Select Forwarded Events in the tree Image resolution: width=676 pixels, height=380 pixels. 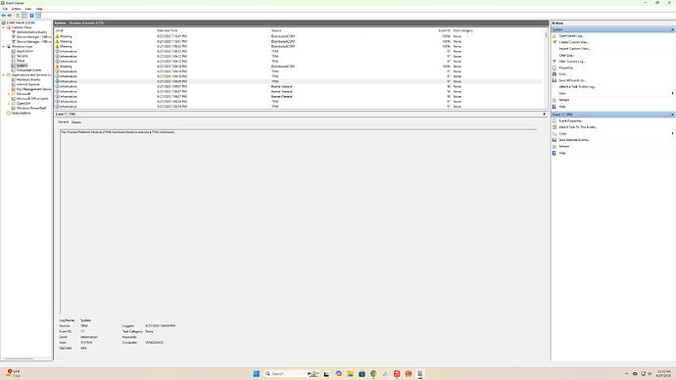coord(28,71)
